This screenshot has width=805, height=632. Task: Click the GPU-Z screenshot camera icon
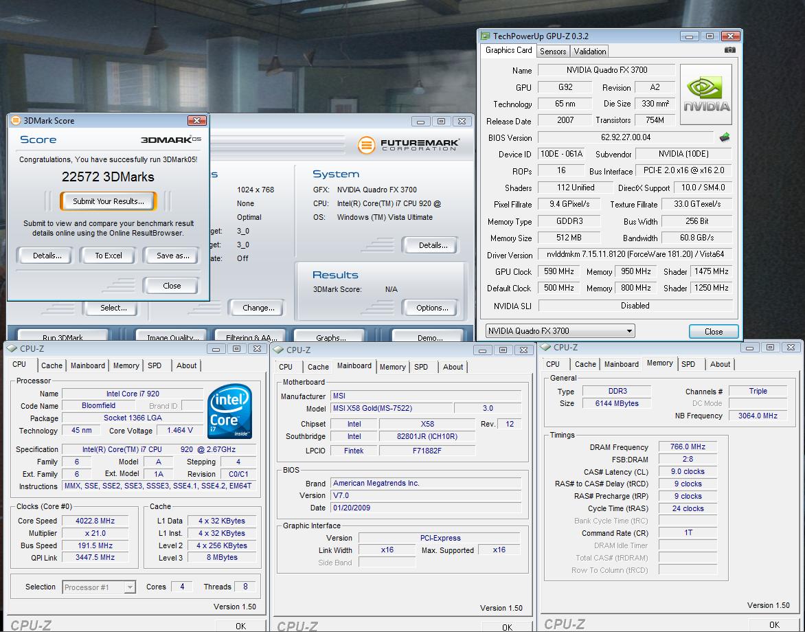729,49
